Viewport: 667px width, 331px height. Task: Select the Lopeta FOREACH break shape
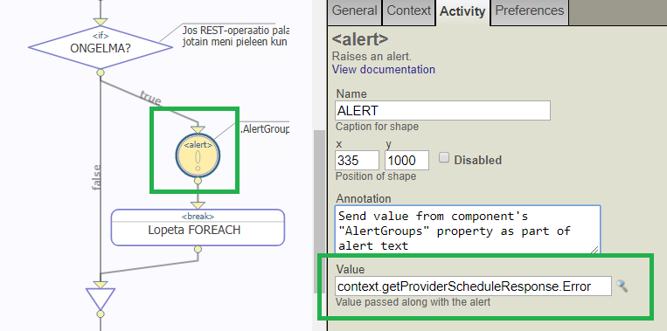click(x=198, y=227)
